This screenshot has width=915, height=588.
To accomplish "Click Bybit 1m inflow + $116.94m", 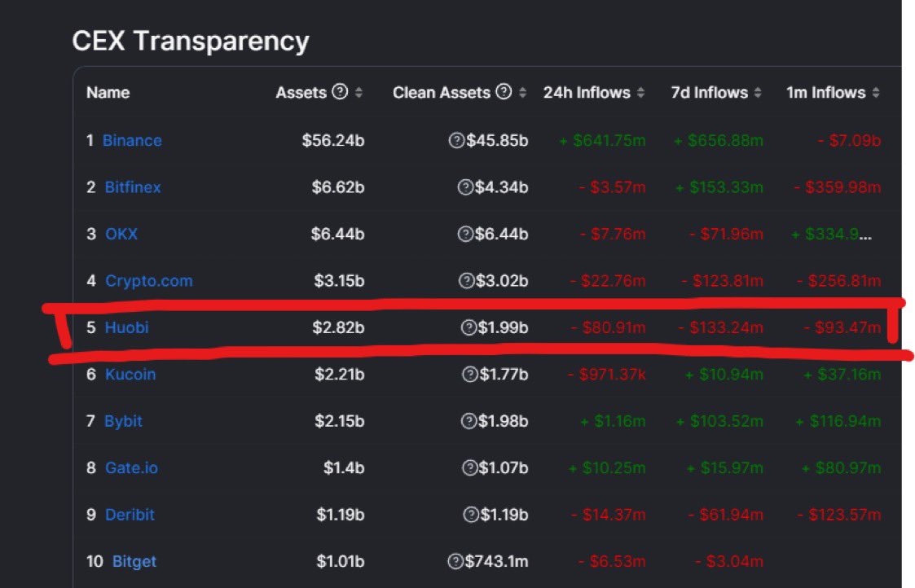I will click(838, 421).
